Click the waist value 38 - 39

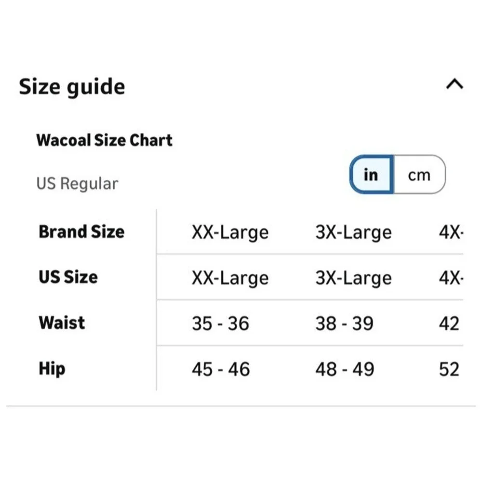(x=344, y=324)
